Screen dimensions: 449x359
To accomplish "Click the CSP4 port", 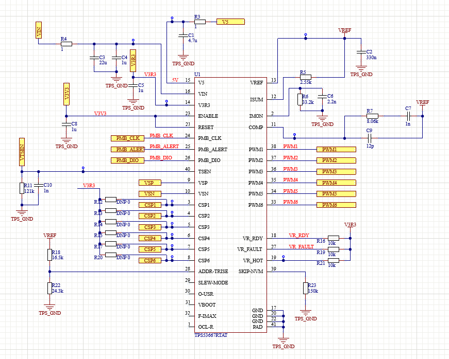I will 150,238.
